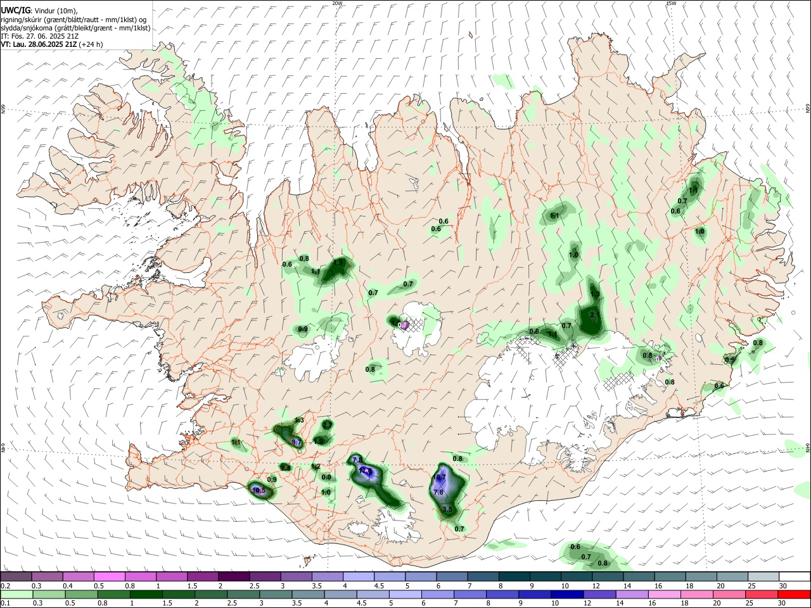Pick the palest green swatch labeled 0.1
Image resolution: width=811 pixels, height=608 pixels.
point(16,595)
